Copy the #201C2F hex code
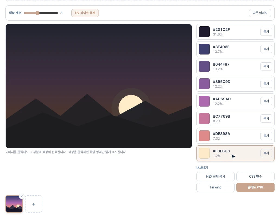280x218 pixels. (x=266, y=32)
